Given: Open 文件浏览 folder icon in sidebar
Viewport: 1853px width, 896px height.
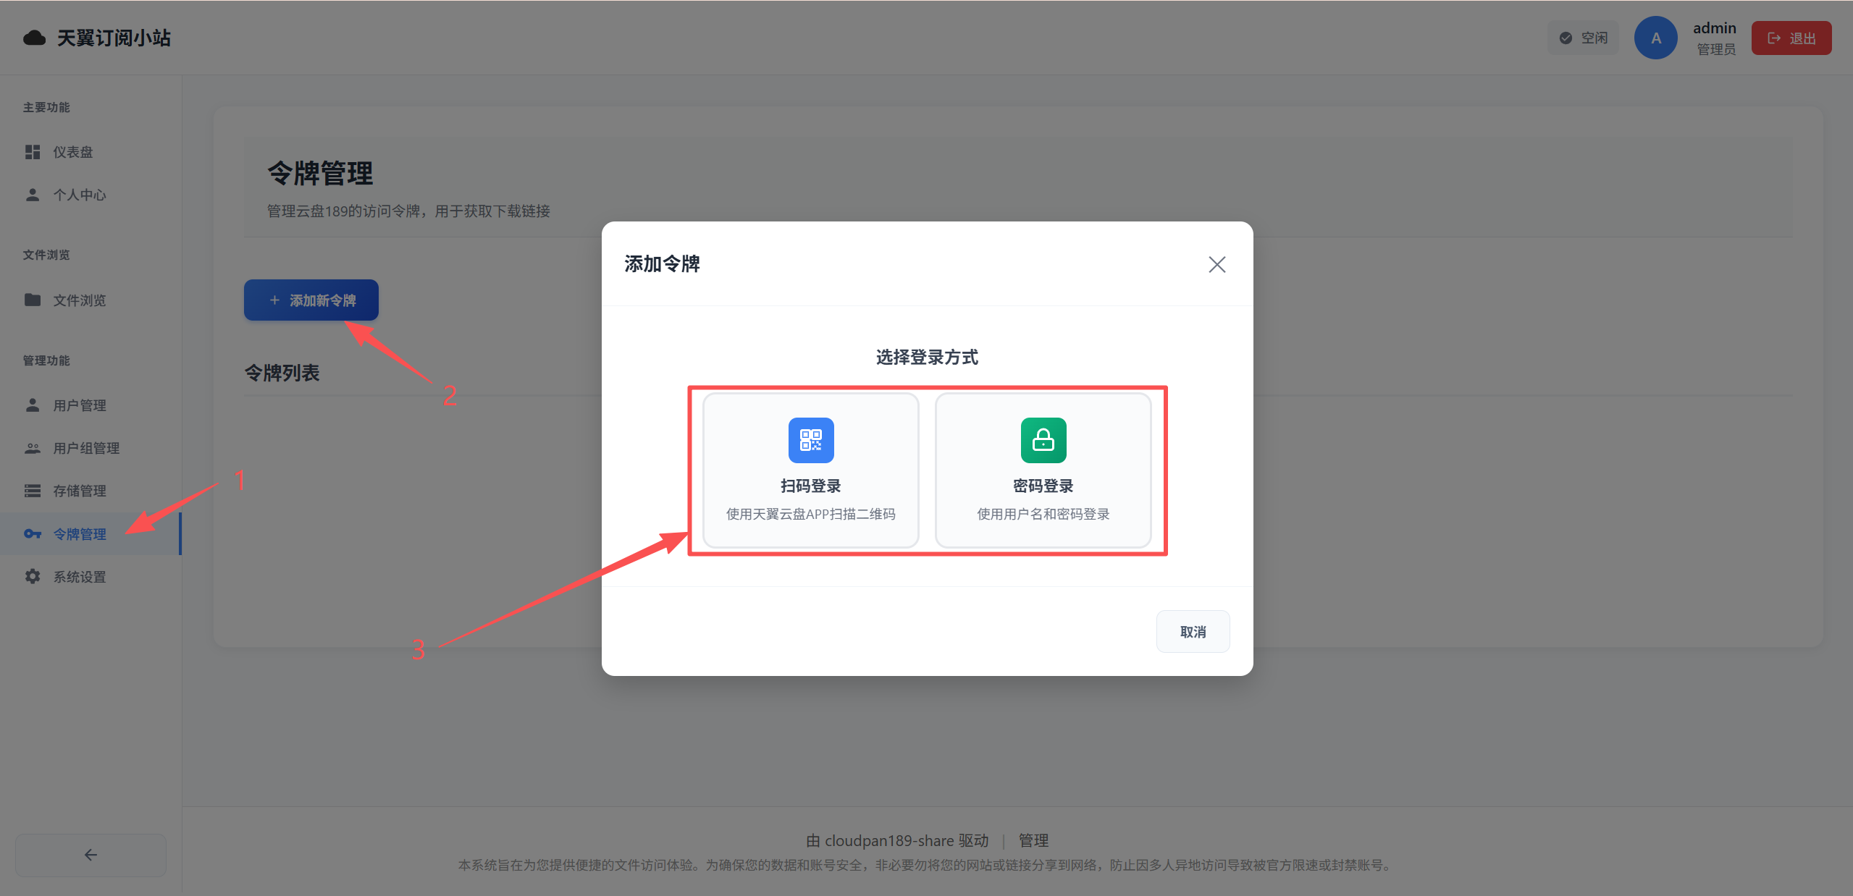Looking at the screenshot, I should click(33, 300).
